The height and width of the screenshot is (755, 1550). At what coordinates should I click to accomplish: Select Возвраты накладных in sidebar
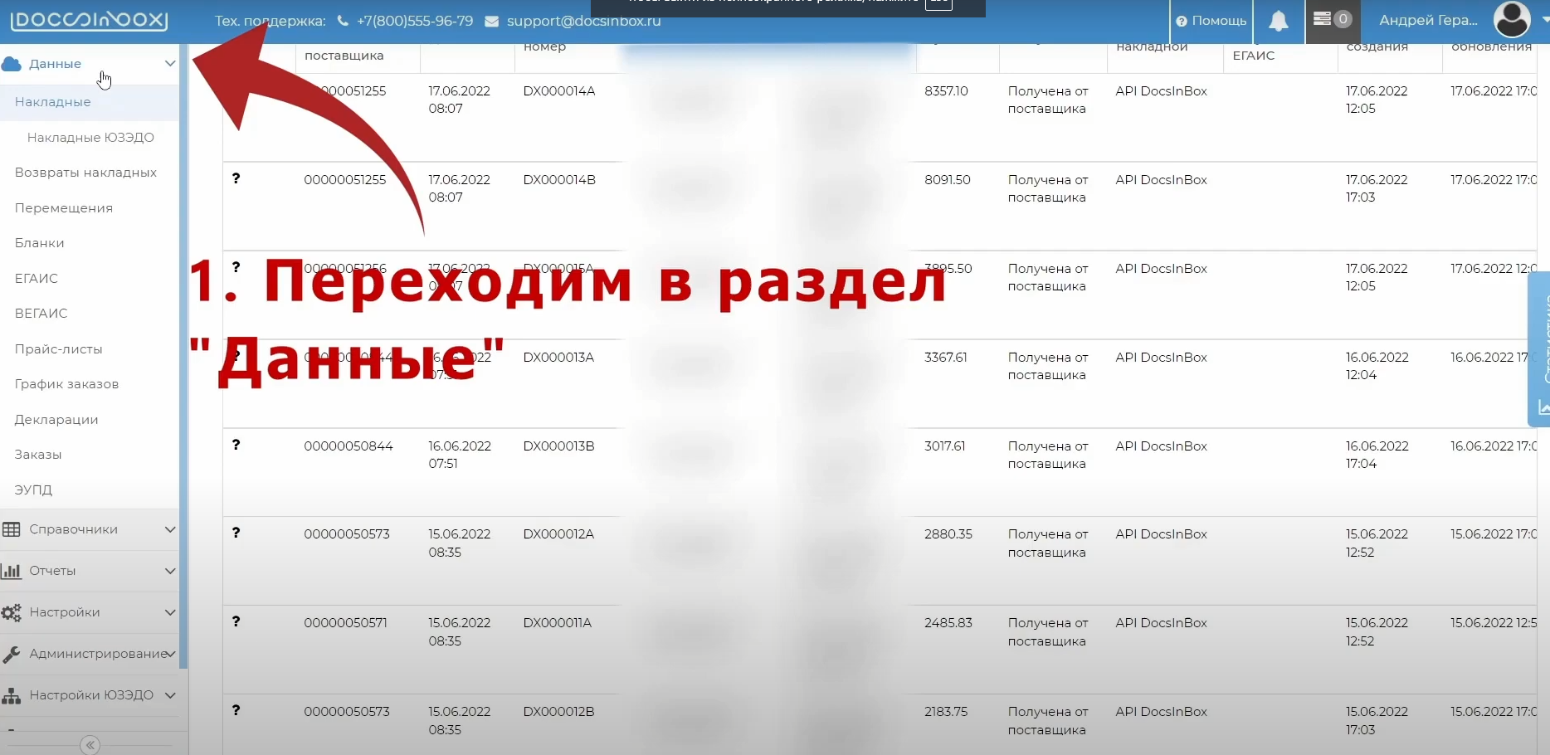85,173
